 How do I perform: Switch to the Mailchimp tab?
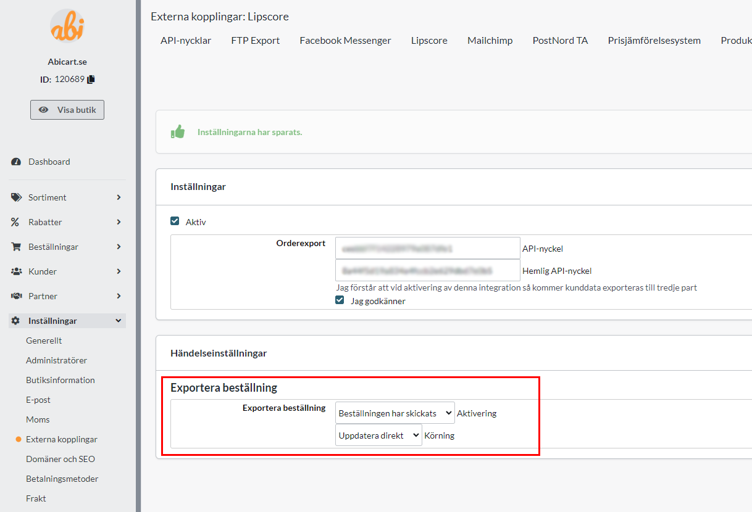(490, 41)
